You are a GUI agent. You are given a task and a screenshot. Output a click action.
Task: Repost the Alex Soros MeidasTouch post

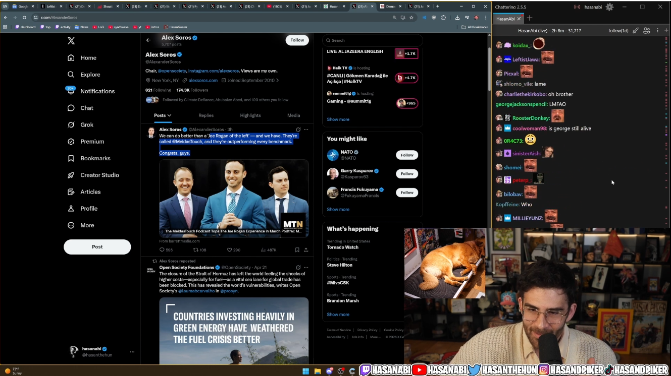200,250
